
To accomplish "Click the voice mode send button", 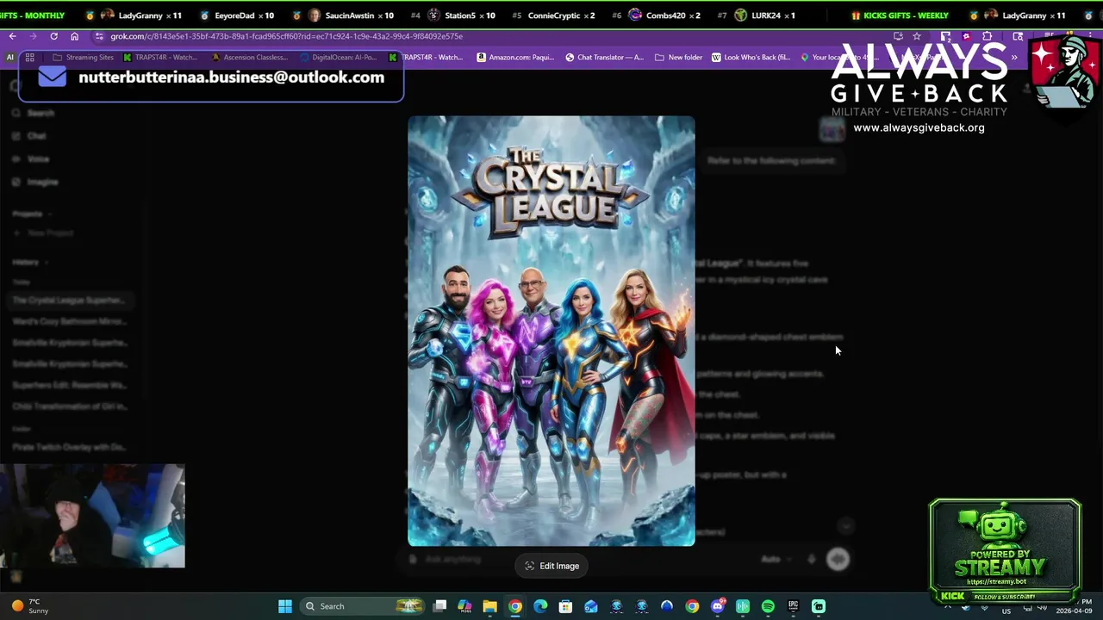I will [838, 559].
